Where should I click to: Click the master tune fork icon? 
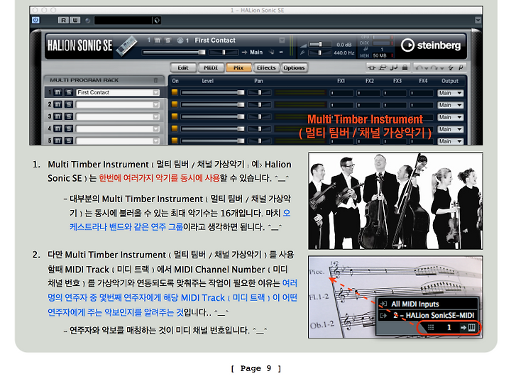point(302,53)
